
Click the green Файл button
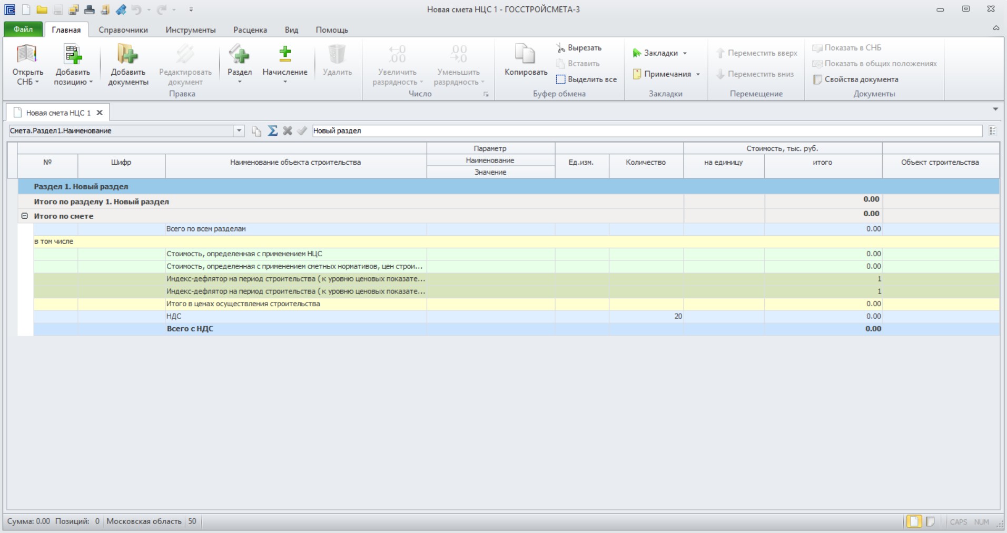click(23, 29)
